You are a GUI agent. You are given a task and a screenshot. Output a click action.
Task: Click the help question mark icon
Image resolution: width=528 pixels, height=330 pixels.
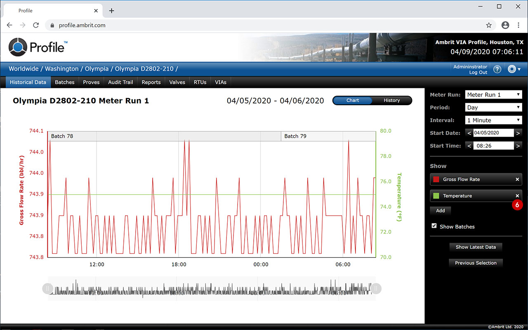497,69
